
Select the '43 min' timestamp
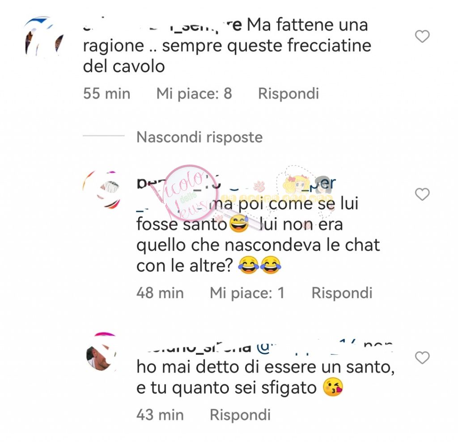[160, 415]
